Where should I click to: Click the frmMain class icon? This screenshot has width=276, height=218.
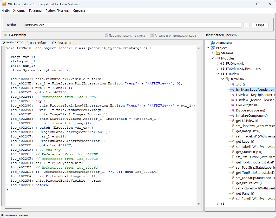tap(228, 79)
